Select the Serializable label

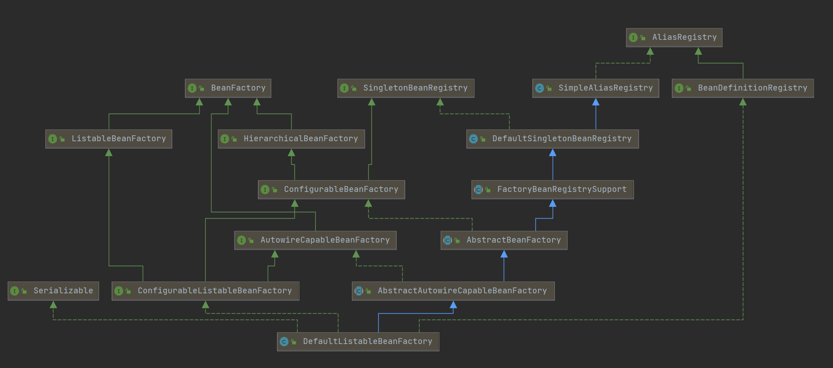pos(63,291)
